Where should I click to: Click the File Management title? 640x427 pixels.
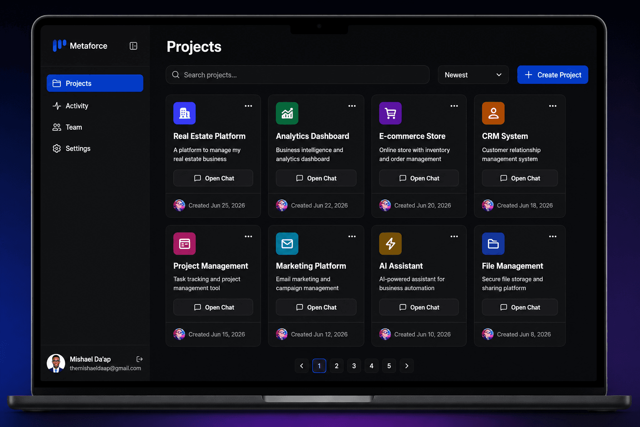click(512, 266)
